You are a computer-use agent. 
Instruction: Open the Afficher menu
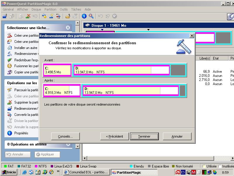tap(23, 9)
